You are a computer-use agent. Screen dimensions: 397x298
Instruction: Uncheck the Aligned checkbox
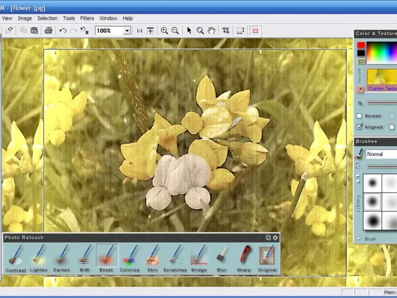[x=359, y=127]
